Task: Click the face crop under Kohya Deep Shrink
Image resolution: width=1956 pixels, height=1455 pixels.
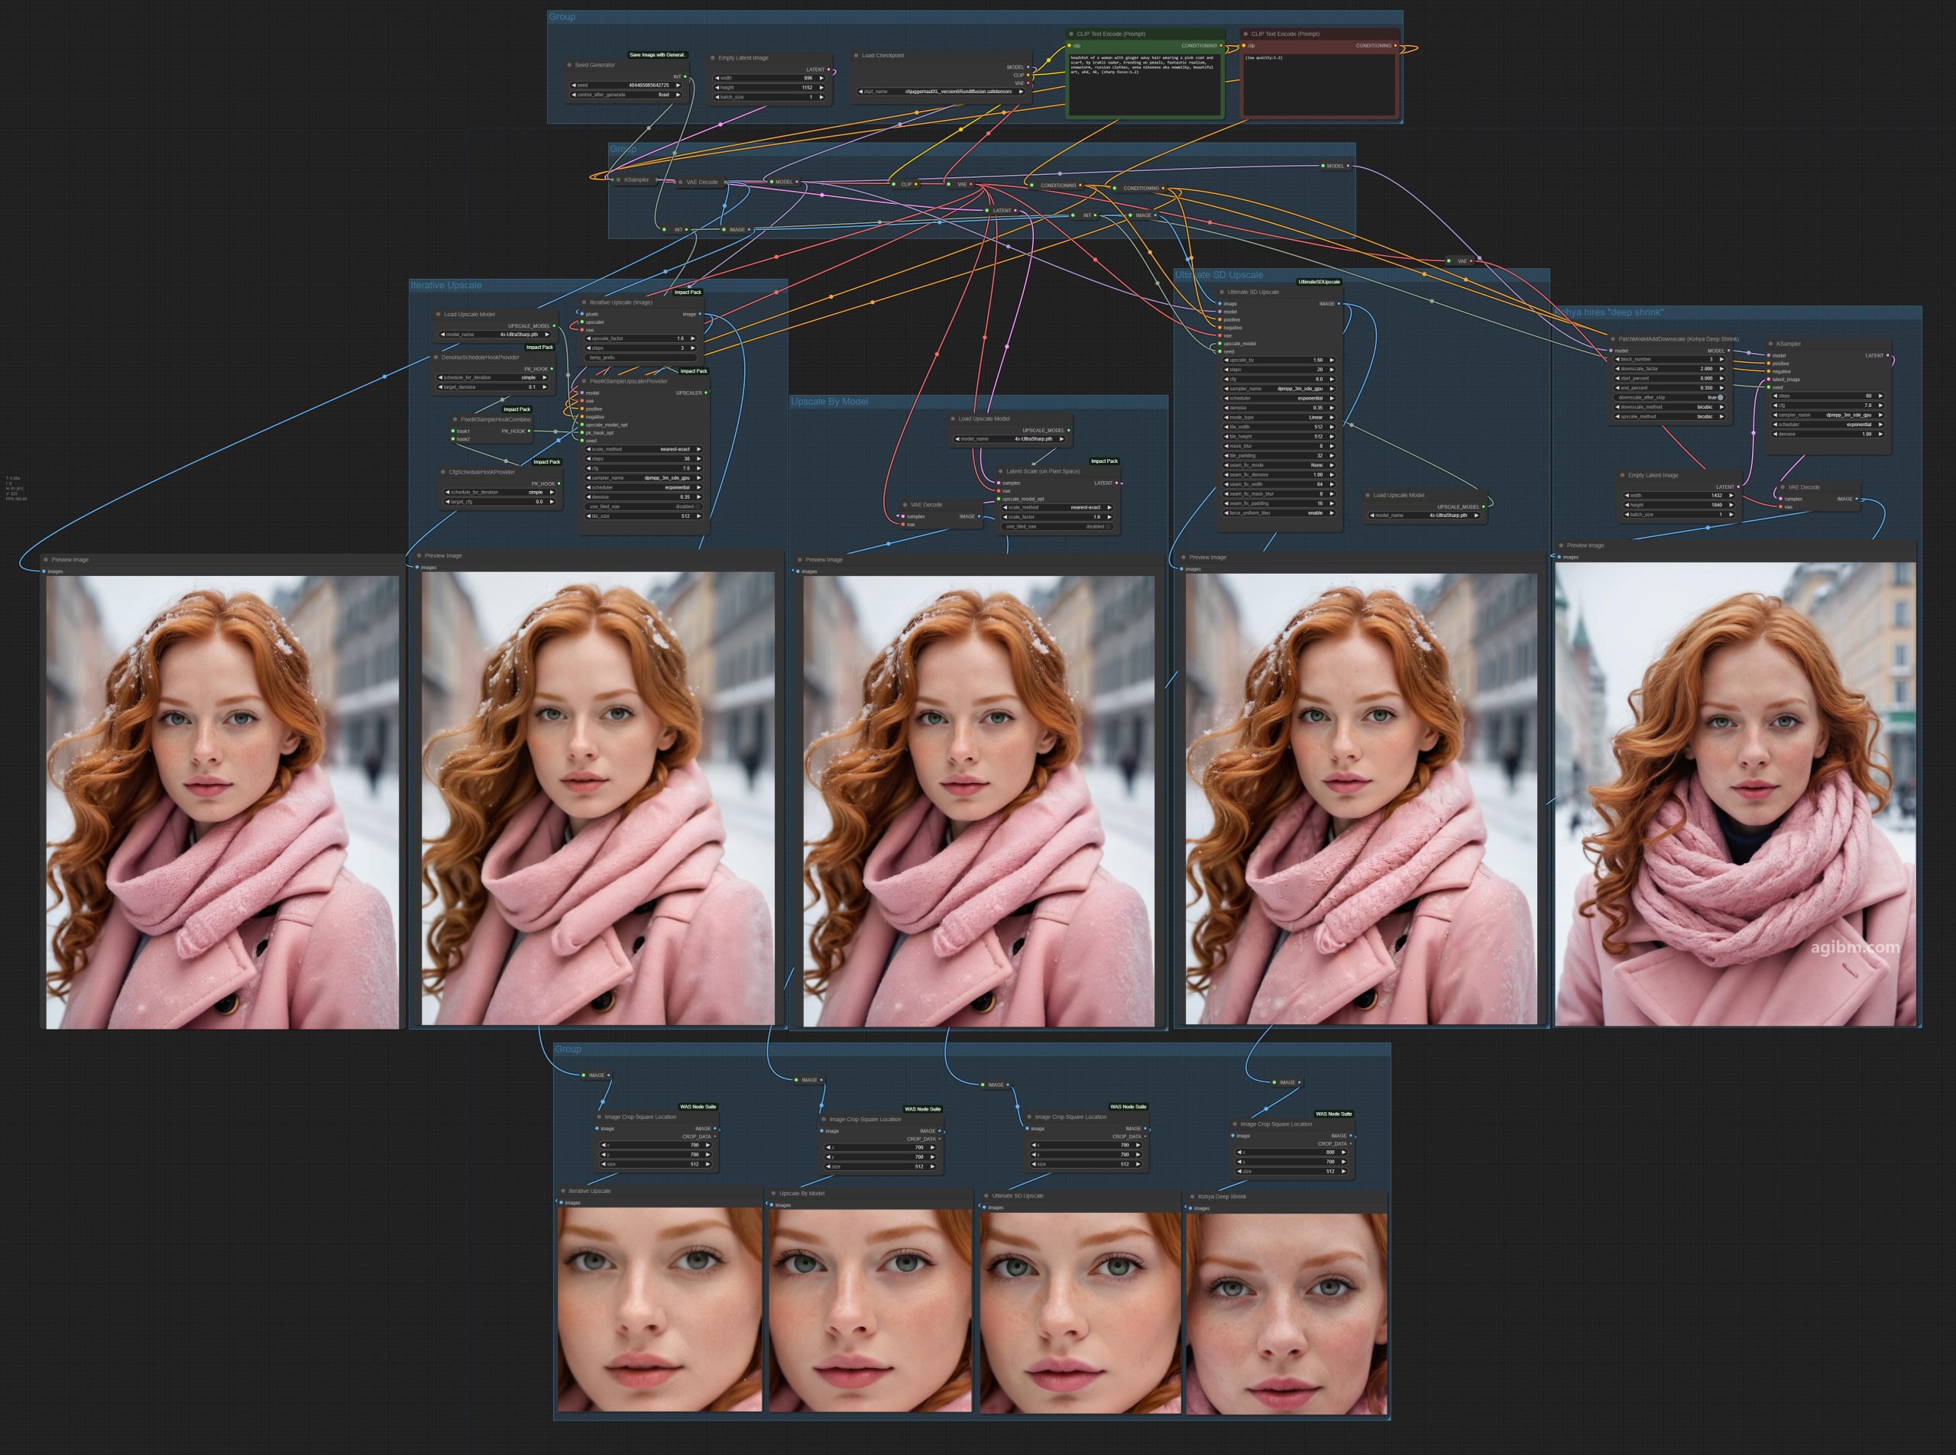Action: [1287, 1314]
